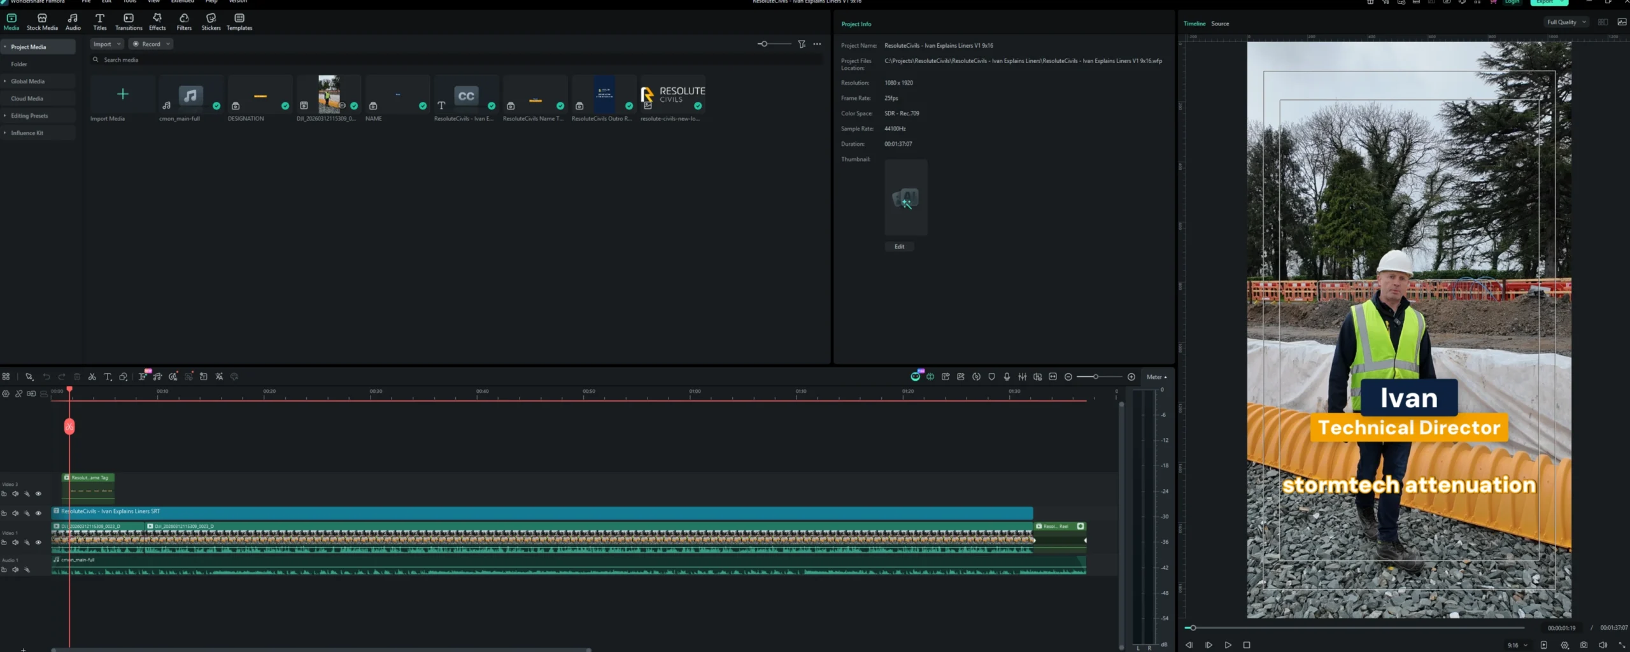Select the DJI video clip thumbnail
Screen dimensions: 1630x652
[329, 95]
